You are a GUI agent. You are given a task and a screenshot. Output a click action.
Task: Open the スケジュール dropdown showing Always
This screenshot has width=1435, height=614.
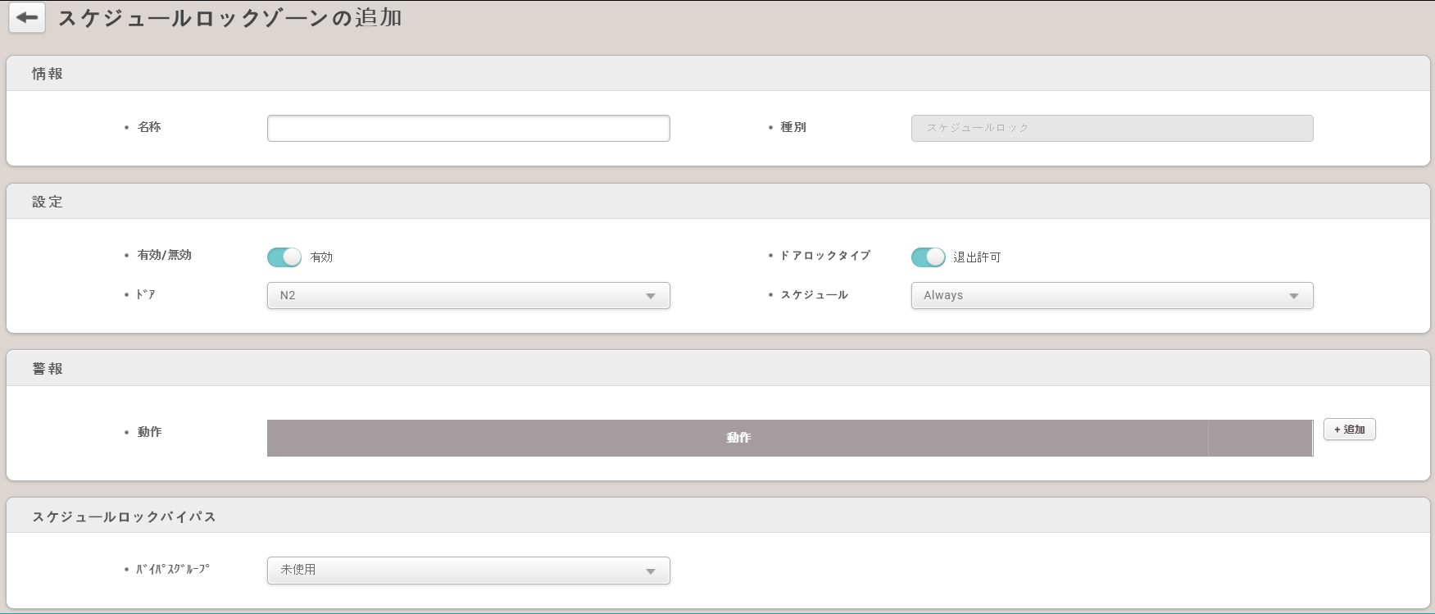1111,295
